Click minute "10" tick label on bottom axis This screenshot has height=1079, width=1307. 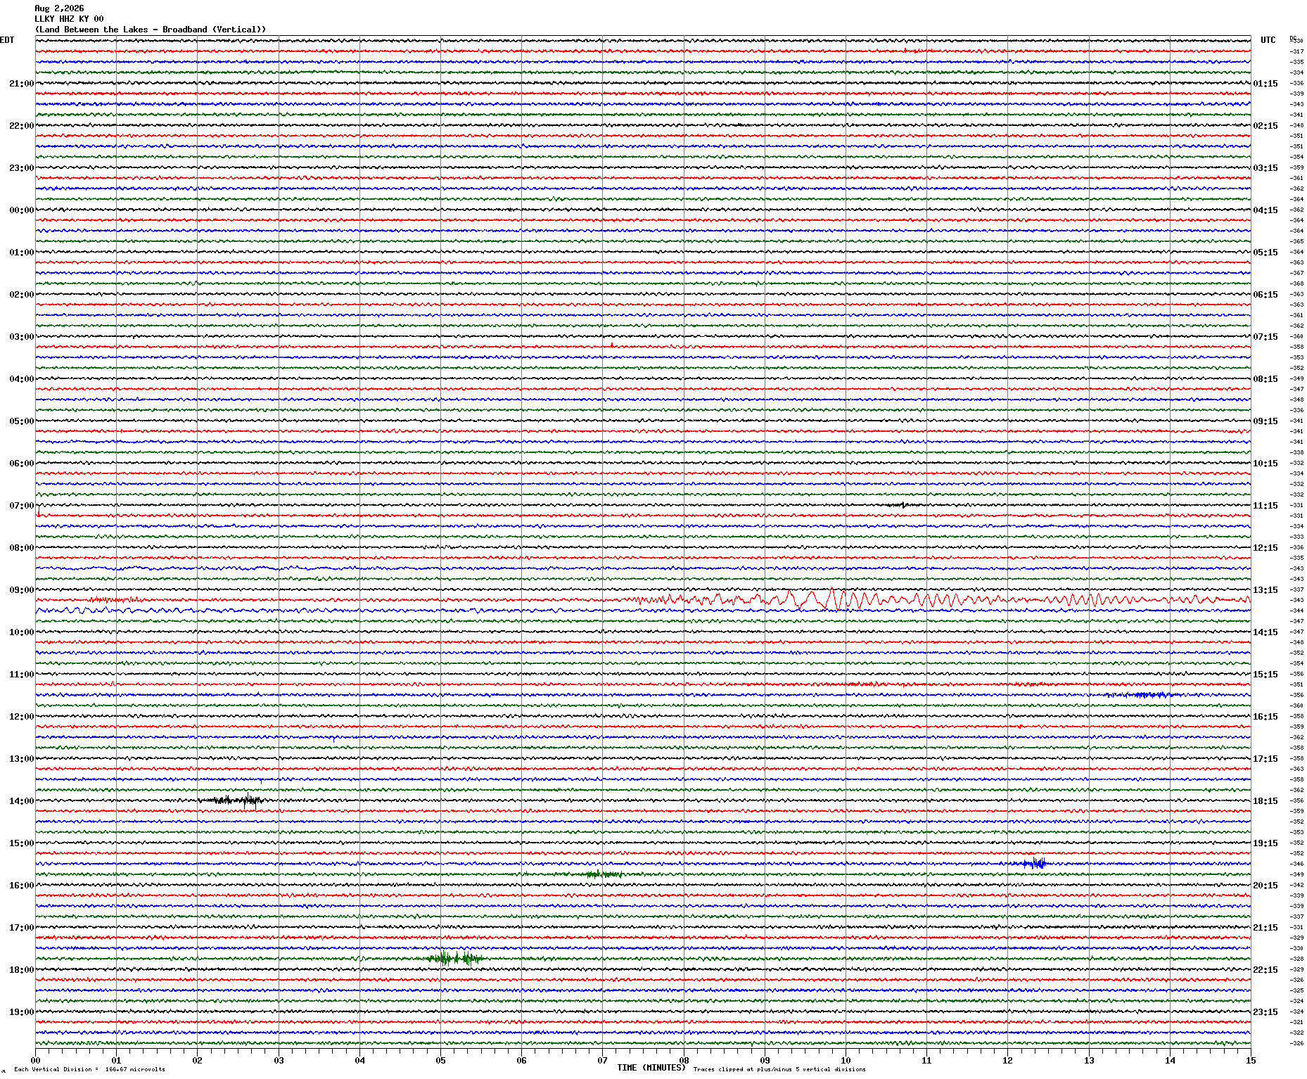point(846,1060)
